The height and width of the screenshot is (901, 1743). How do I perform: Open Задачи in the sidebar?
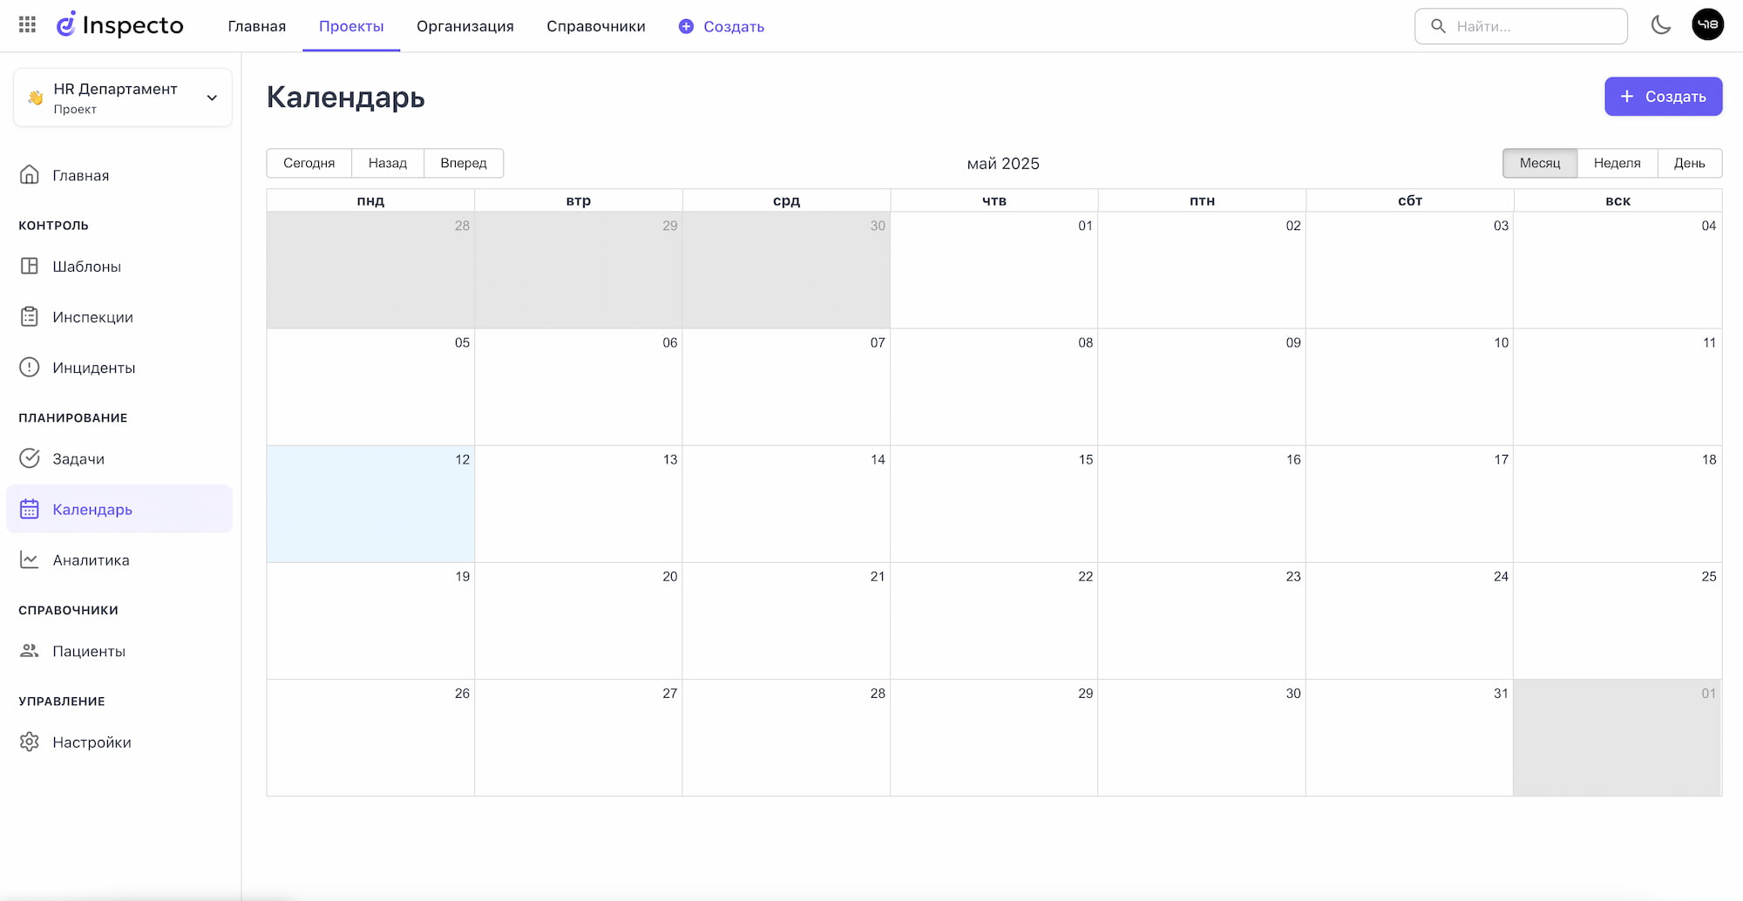(78, 459)
